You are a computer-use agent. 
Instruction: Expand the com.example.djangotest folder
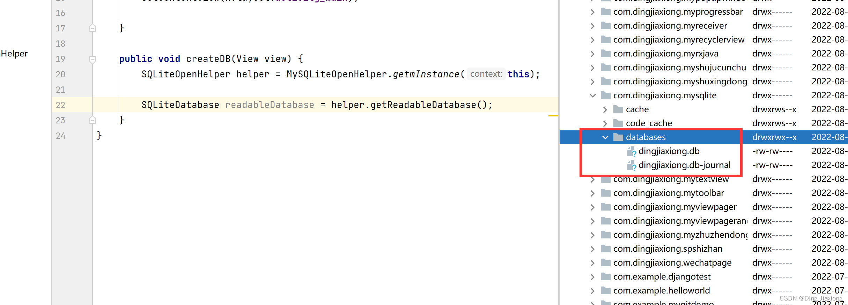[x=592, y=277]
